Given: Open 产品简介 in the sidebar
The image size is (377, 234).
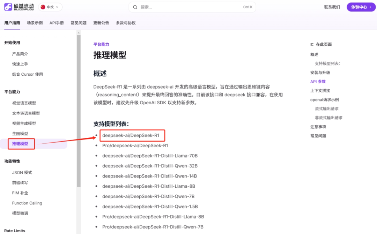Looking at the screenshot, I should coord(20,54).
